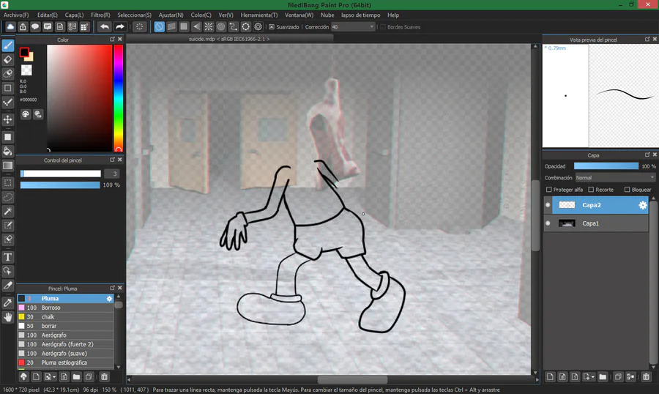This screenshot has width=659, height=394.
Task: Click the speech bubble comment icon
Action: [x=35, y=27]
